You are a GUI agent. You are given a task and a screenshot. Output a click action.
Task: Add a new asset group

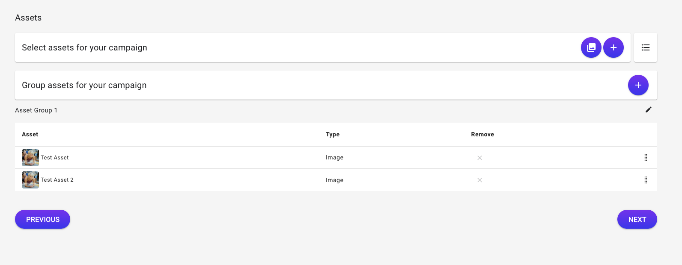coord(638,85)
